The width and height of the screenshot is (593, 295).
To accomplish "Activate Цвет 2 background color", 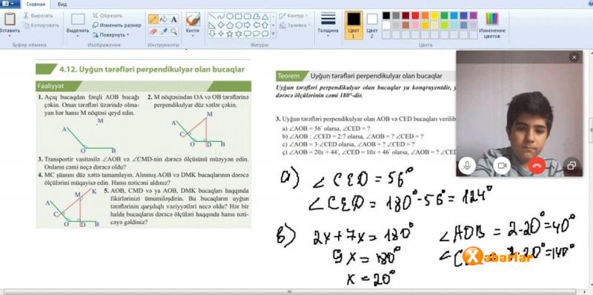I will [x=372, y=25].
